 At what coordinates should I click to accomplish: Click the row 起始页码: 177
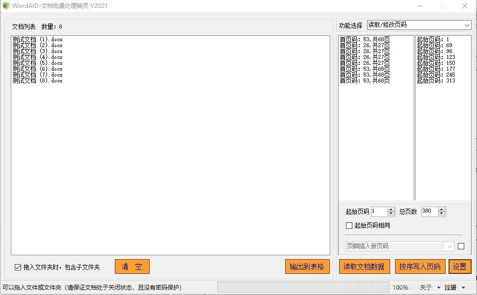click(436, 69)
